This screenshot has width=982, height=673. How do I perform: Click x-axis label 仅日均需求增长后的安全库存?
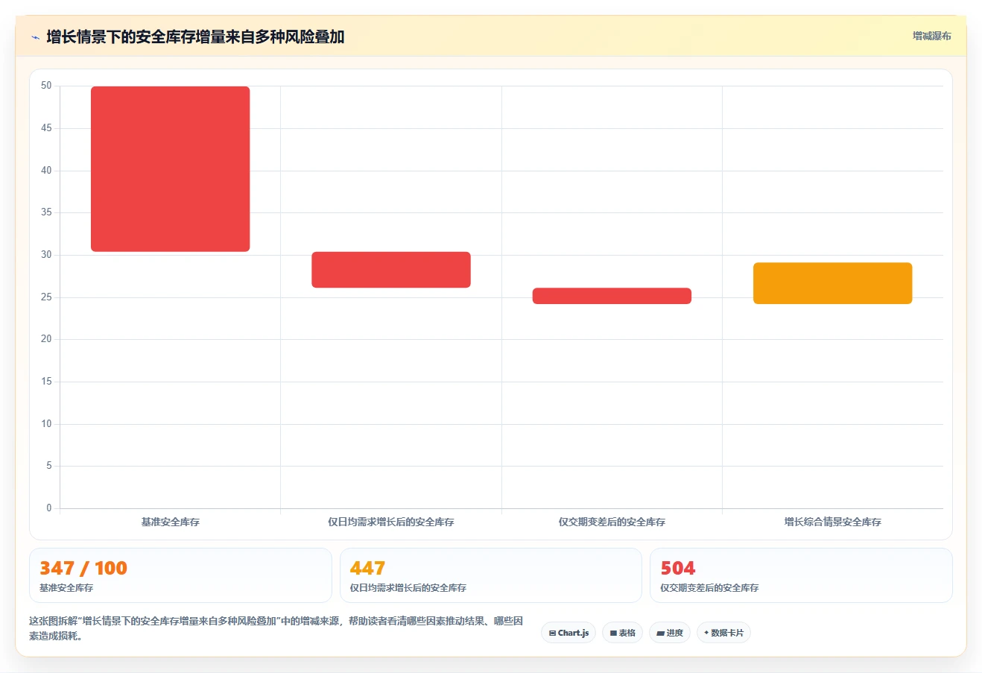tap(391, 522)
